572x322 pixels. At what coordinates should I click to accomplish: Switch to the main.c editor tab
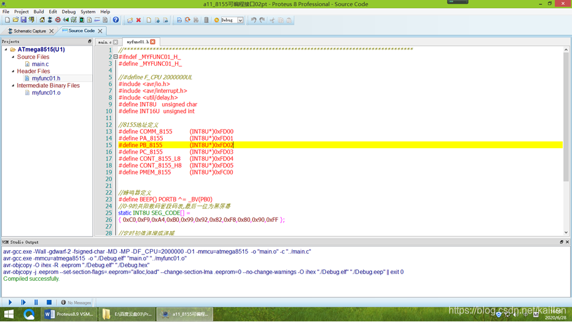point(104,42)
